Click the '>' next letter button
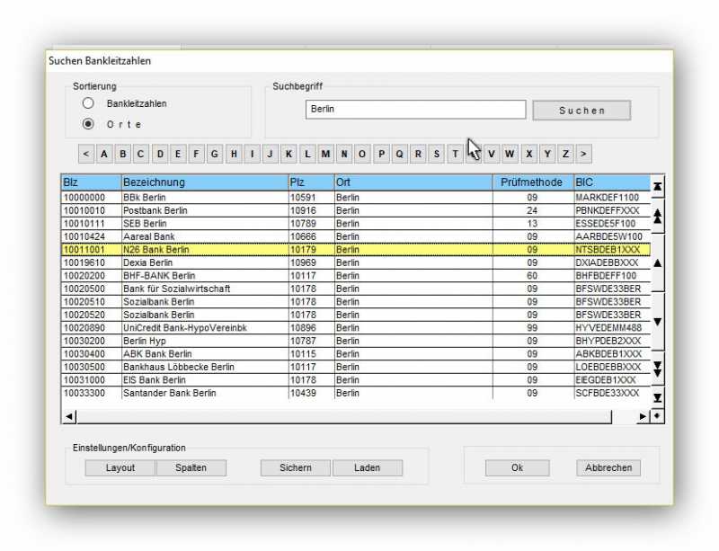This screenshot has height=551, width=719. click(583, 154)
